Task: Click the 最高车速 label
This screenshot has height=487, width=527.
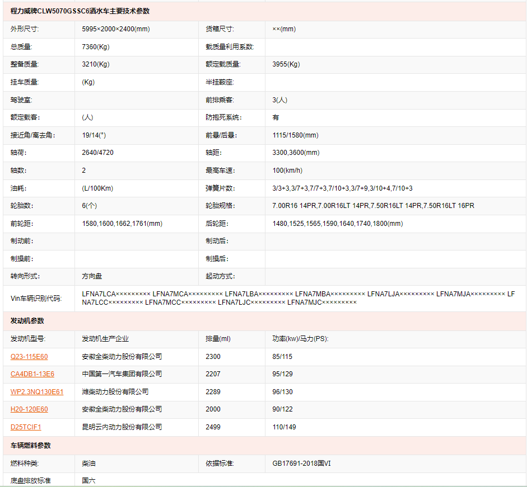Action: [220, 171]
